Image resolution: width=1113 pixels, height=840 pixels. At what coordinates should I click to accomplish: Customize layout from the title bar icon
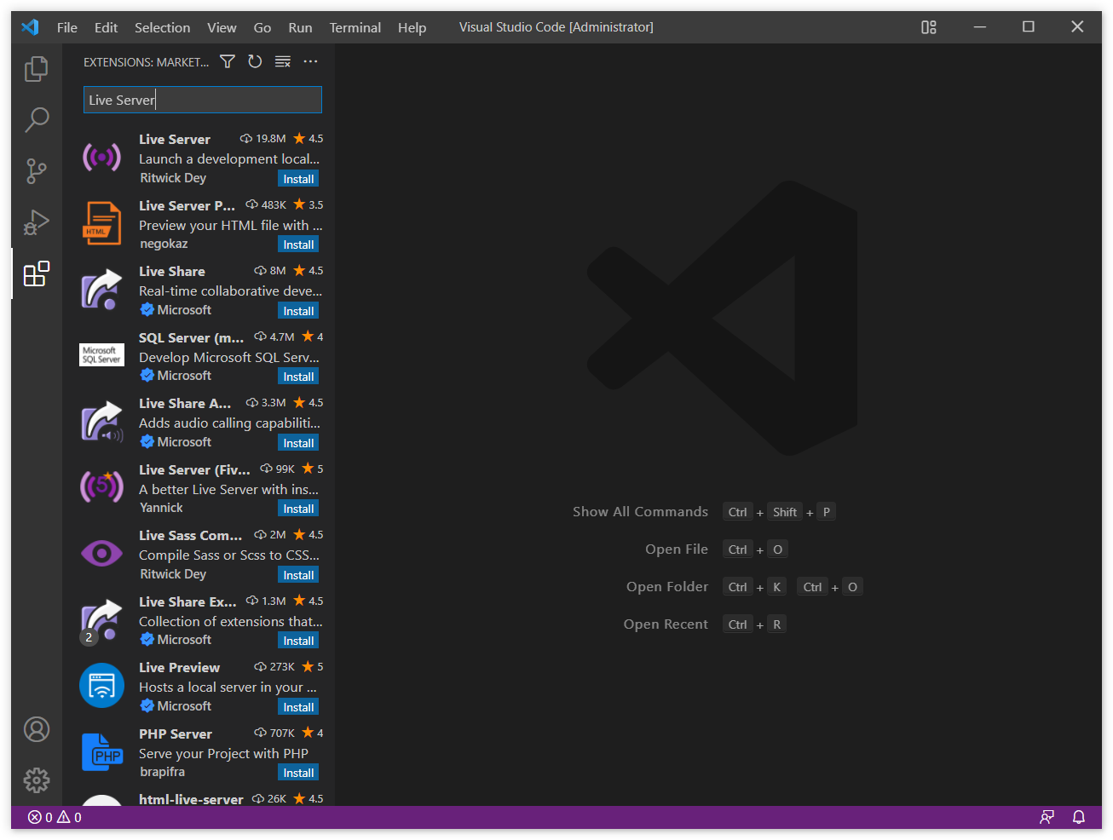pos(929,27)
